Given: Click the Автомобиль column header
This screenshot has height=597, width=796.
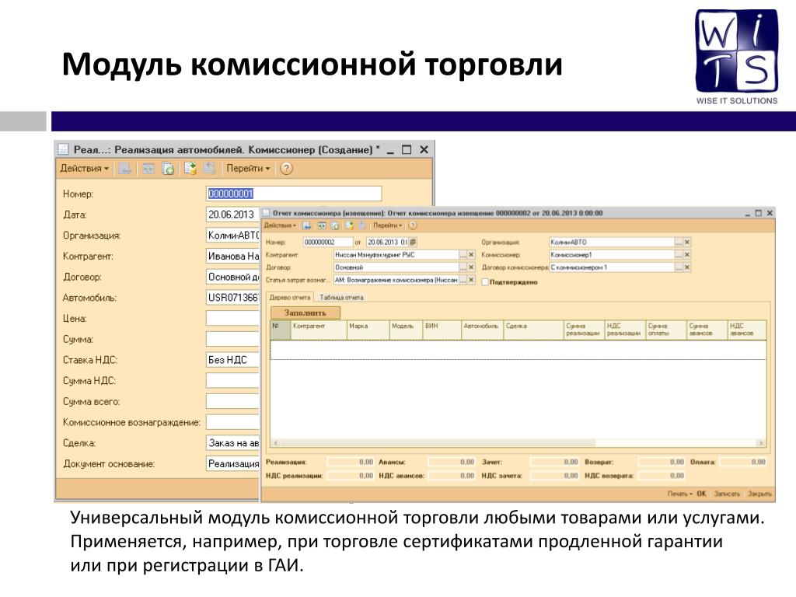Looking at the screenshot, I should tap(483, 330).
